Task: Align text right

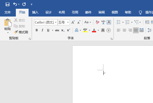Action: pyautogui.click(x=130, y=30)
